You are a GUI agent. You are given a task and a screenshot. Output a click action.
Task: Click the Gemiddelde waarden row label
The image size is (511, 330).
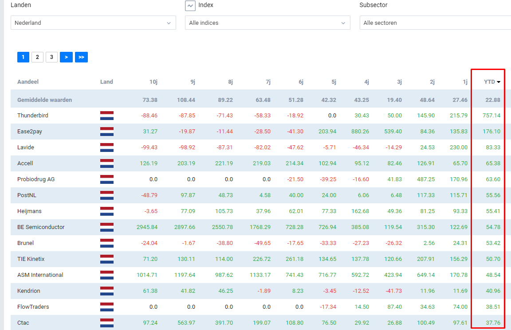pyautogui.click(x=45, y=100)
